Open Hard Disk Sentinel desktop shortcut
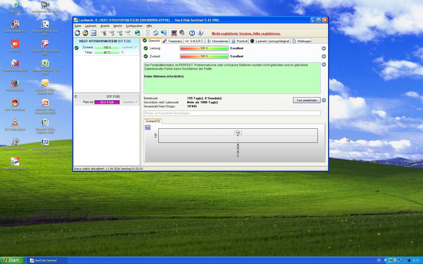The image size is (423, 264). [15, 163]
